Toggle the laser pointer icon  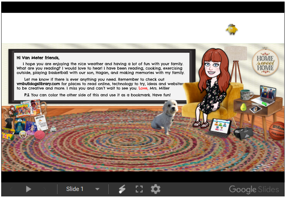click(122, 189)
